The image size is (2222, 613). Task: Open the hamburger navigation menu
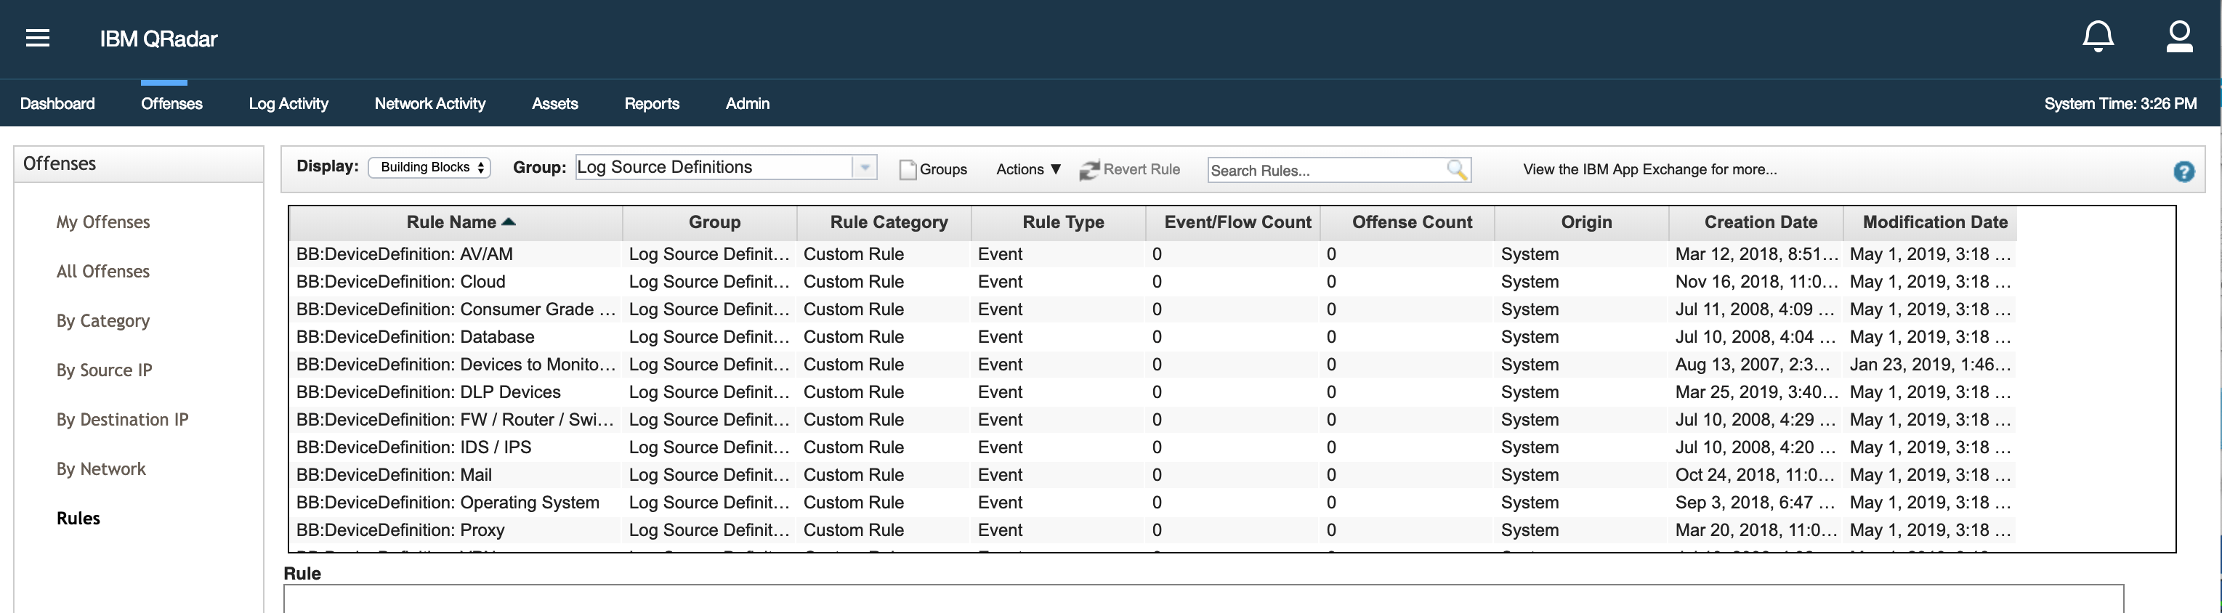click(x=37, y=38)
